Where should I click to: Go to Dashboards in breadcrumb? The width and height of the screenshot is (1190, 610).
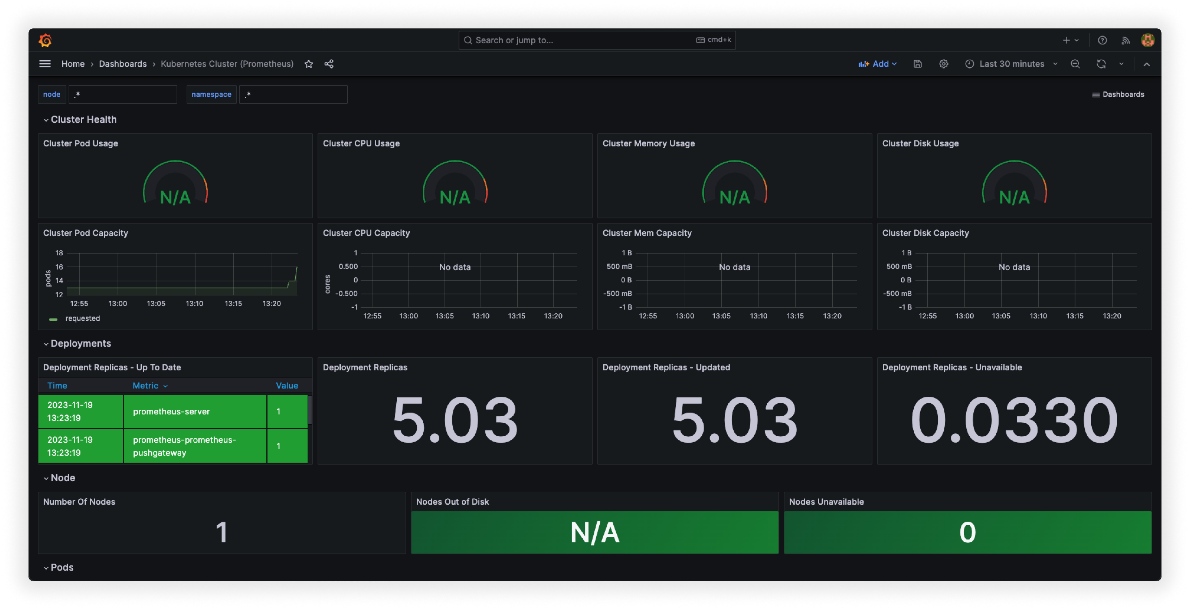coord(123,64)
